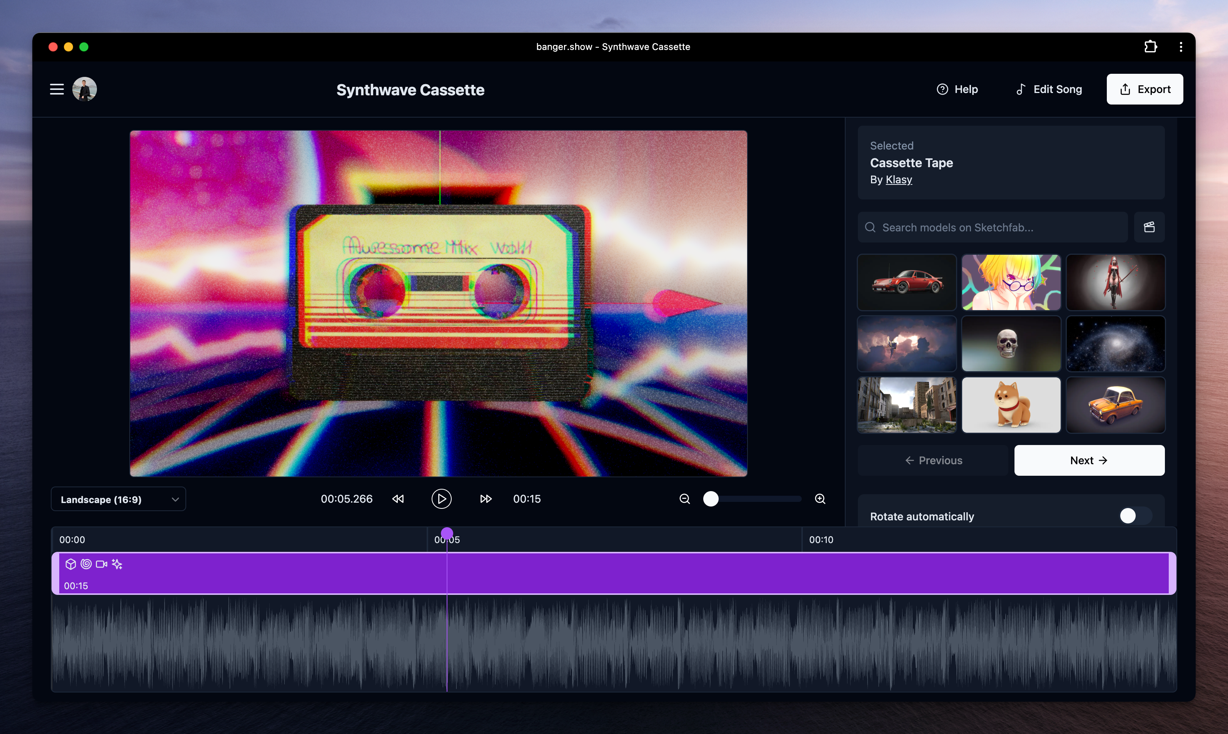
Task: Open Help using the question mark icon
Action: [x=943, y=89]
